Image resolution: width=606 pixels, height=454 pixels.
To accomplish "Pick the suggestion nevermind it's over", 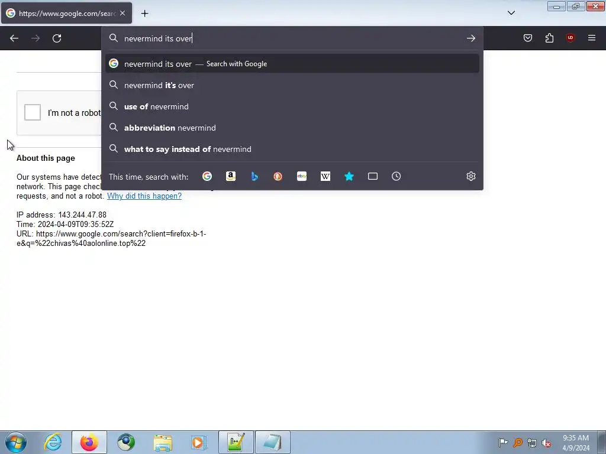I will pyautogui.click(x=292, y=85).
